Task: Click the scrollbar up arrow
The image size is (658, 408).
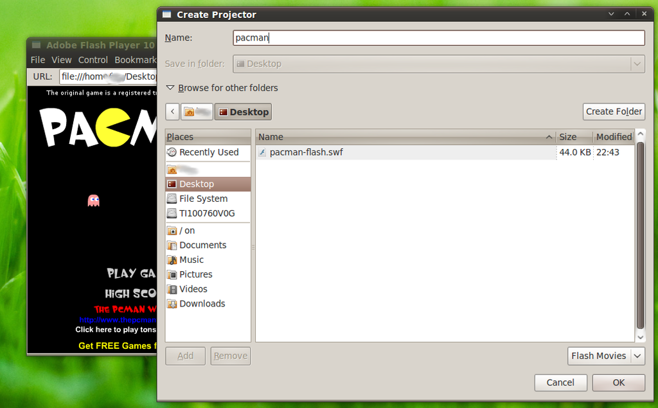Action: (x=641, y=134)
